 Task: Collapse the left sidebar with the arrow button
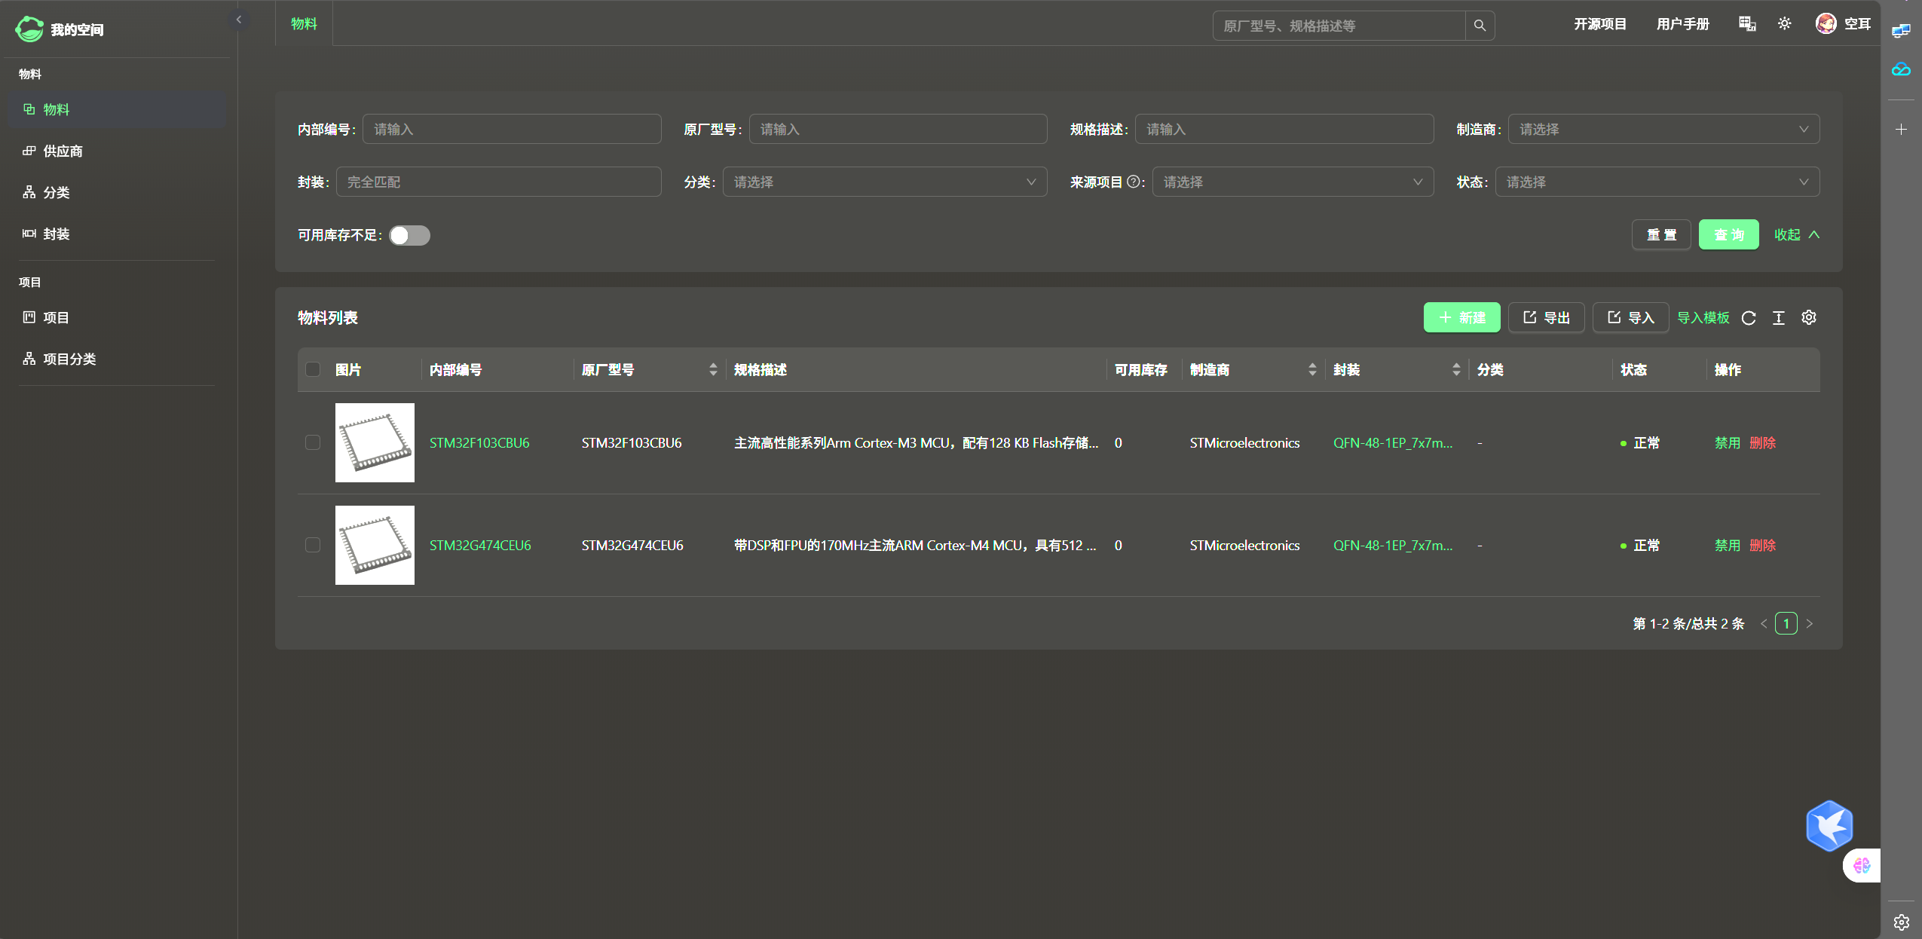coord(238,20)
